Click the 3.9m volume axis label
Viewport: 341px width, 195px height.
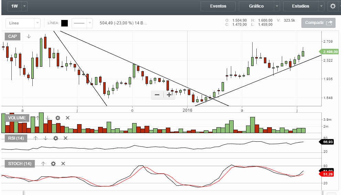(x=328, y=120)
